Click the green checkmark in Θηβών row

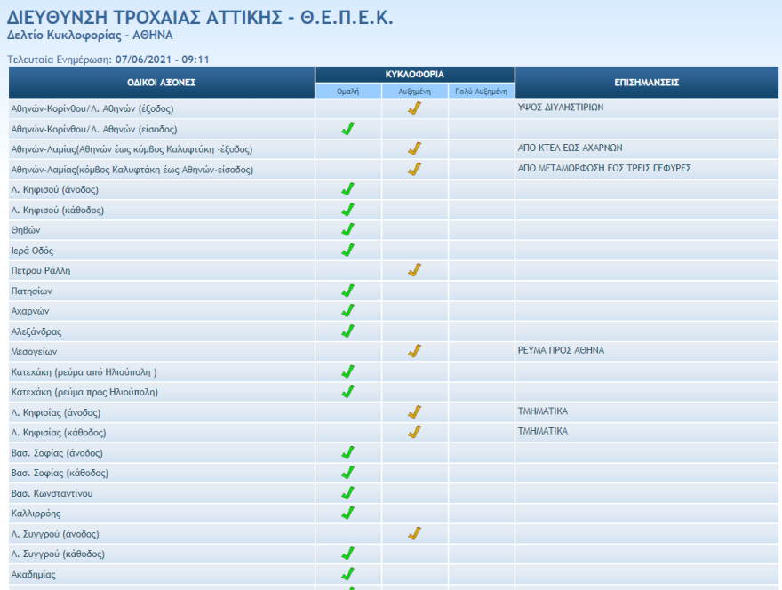348,230
